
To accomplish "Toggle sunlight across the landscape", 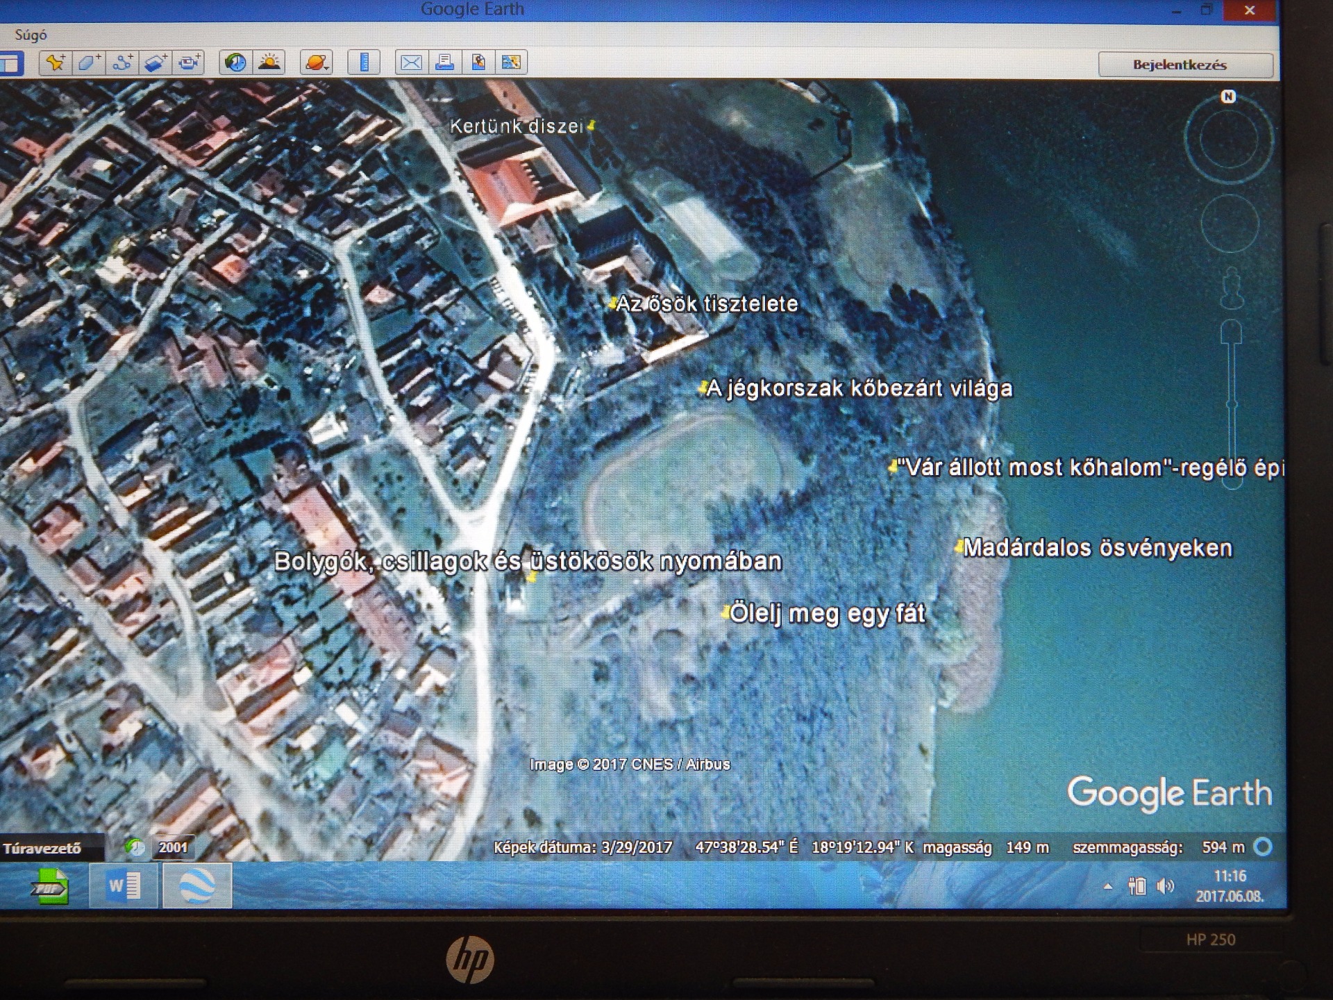I will pyautogui.click(x=269, y=63).
